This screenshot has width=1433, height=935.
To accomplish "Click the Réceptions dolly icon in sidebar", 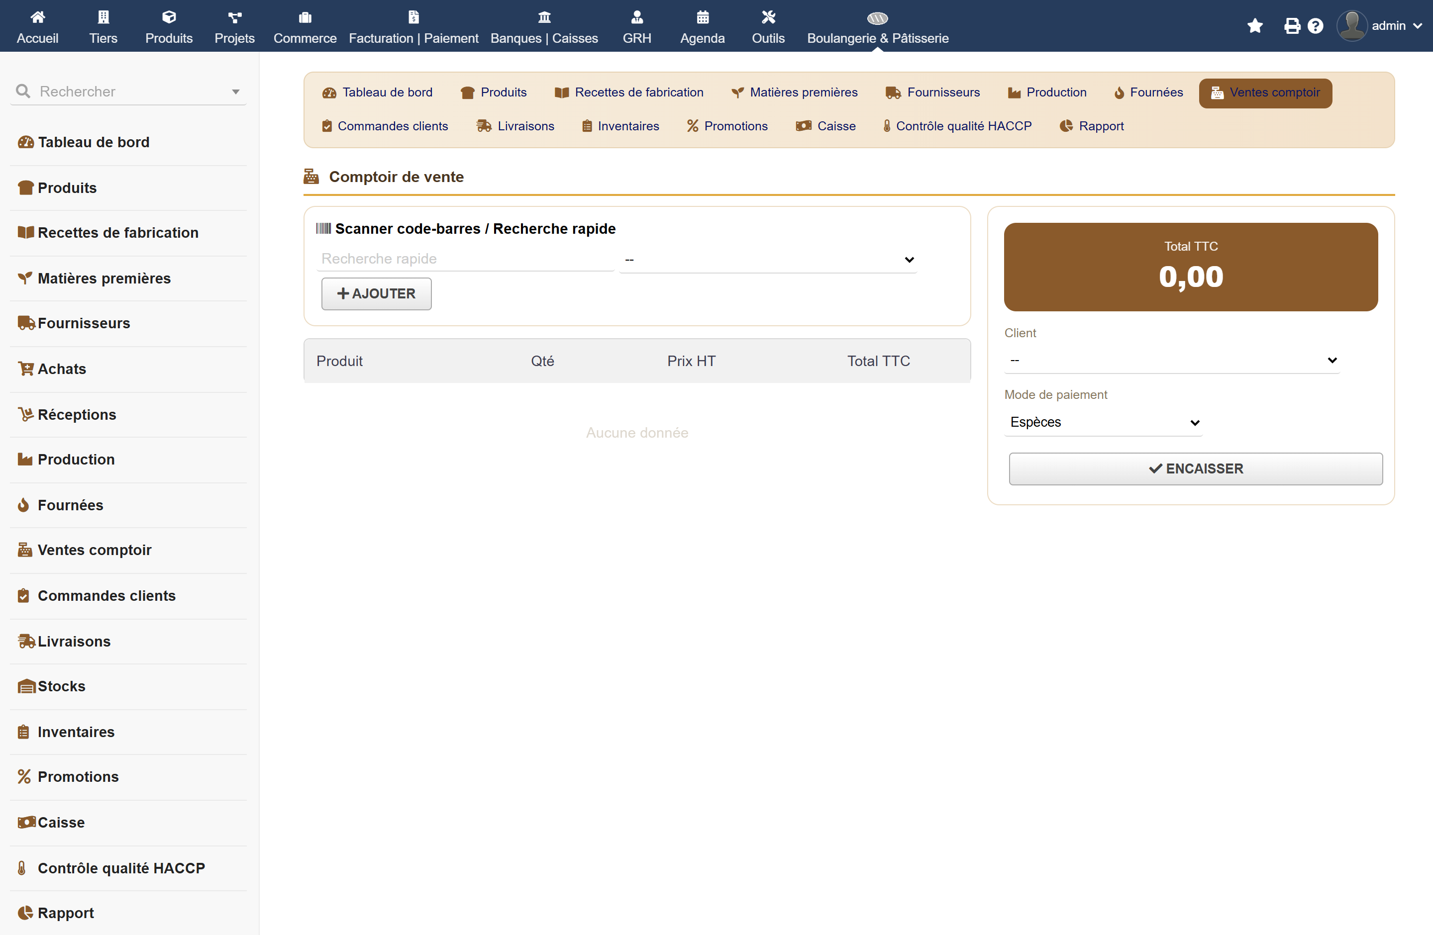I will click(25, 414).
